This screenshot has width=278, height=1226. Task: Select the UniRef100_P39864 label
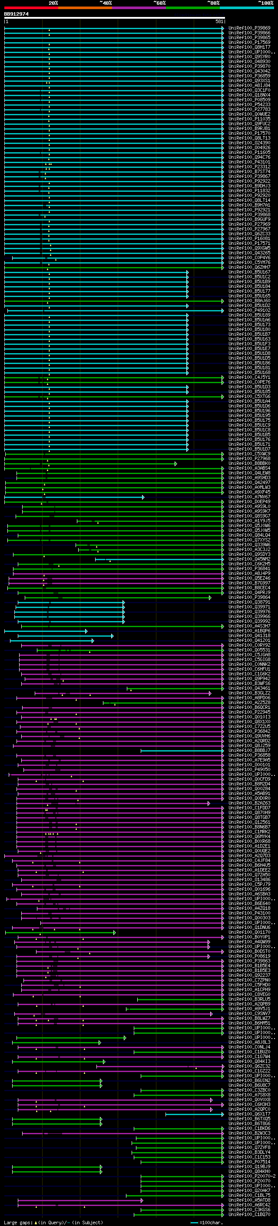pos(249,597)
